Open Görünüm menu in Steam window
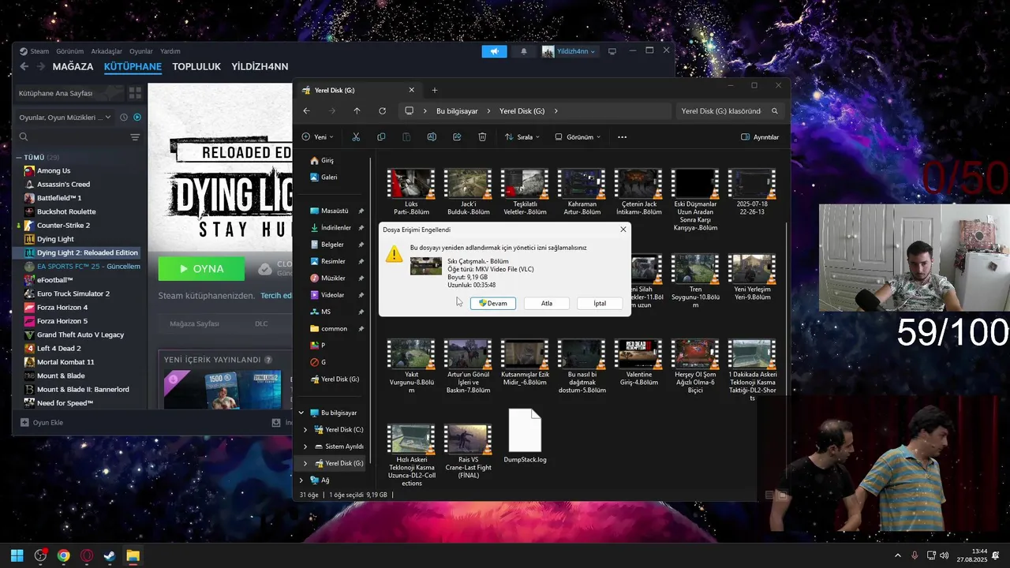 pos(69,51)
